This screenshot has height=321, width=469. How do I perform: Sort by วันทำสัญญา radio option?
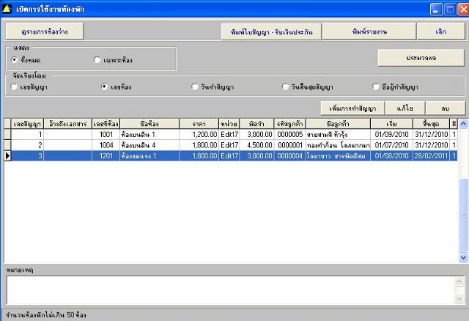[x=195, y=86]
